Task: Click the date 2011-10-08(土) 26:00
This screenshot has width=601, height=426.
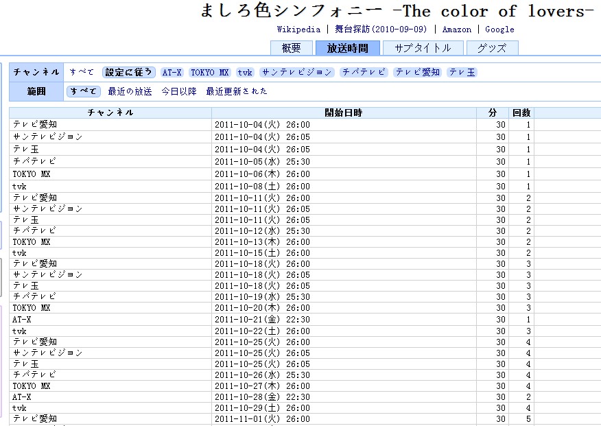Action: tap(262, 186)
